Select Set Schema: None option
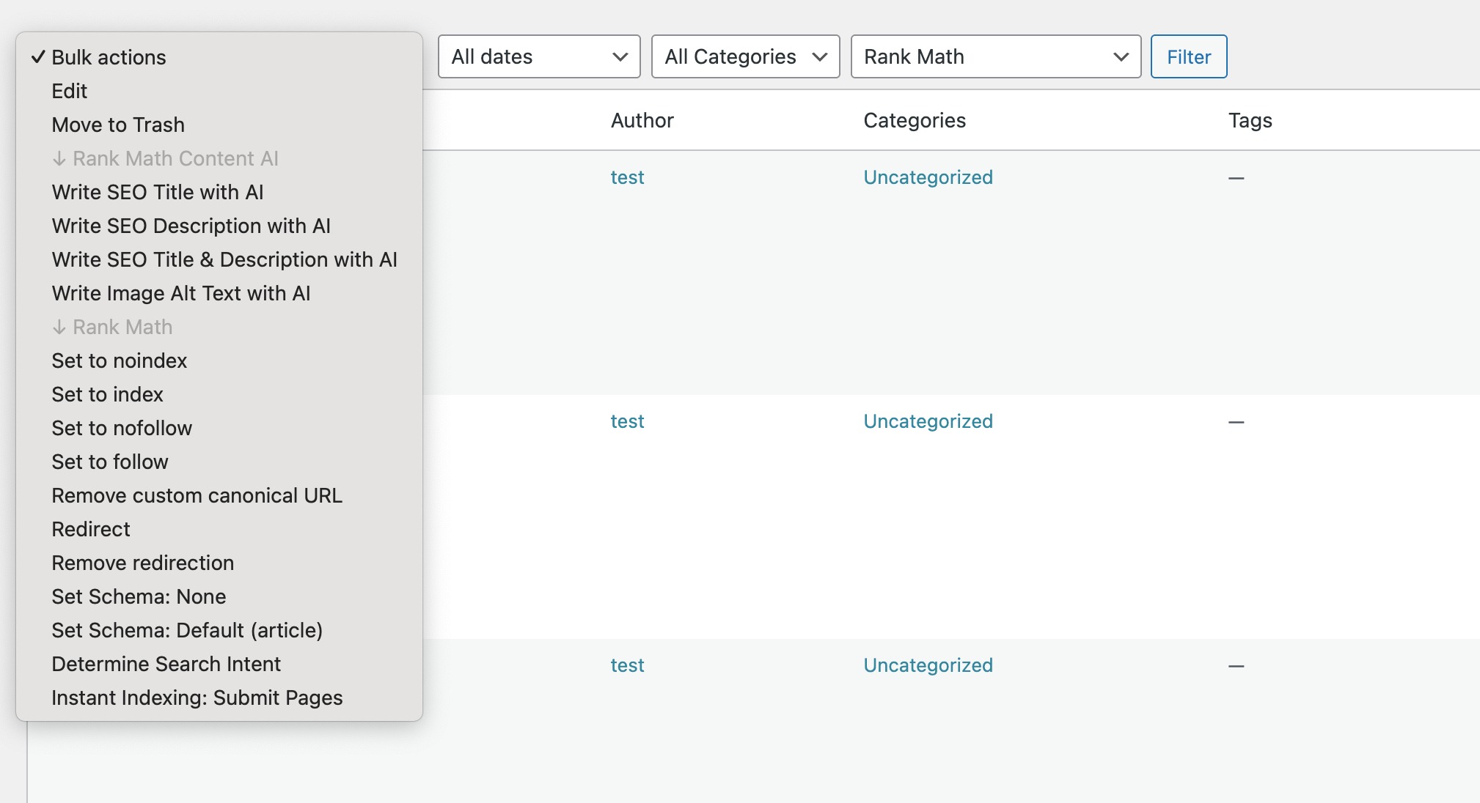The width and height of the screenshot is (1480, 803). click(x=139, y=596)
